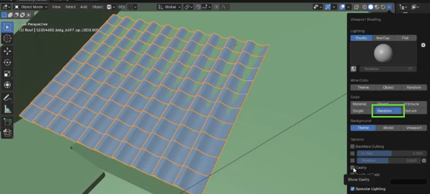
Task: Pick the Measure ruler tool
Action: pyautogui.click(x=8, y=109)
